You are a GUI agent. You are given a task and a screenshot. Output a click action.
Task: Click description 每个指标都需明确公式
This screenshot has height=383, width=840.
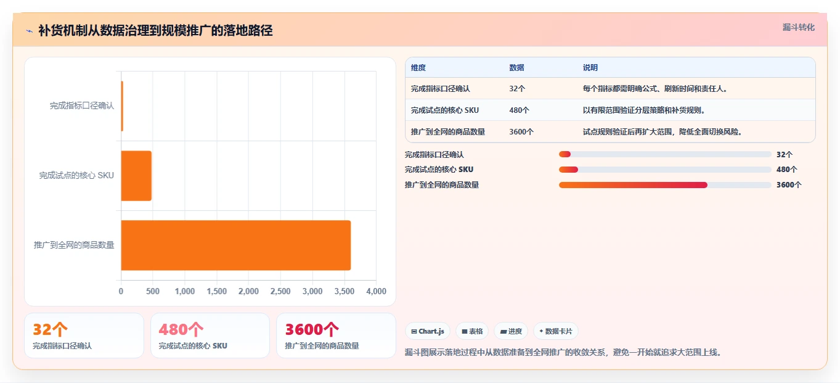click(x=656, y=89)
